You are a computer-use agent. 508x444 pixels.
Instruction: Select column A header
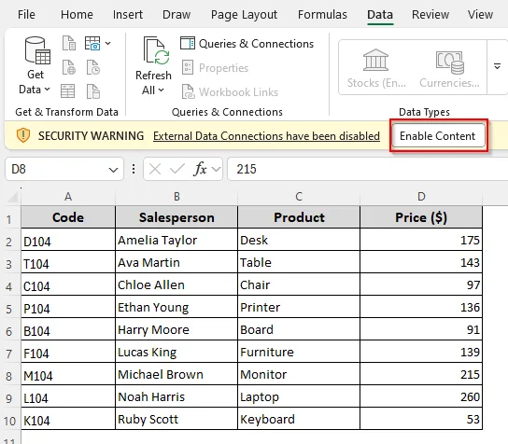pyautogui.click(x=68, y=197)
